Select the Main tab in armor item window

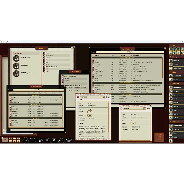point(81,99)
